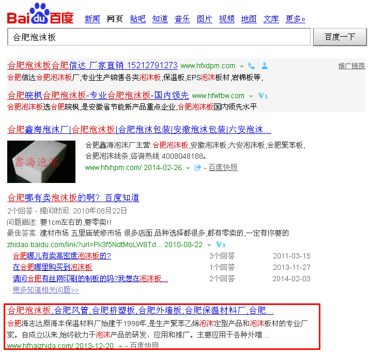Click 更多知道相关问题>> link
The width and height of the screenshot is (370, 352).
tap(46, 290)
